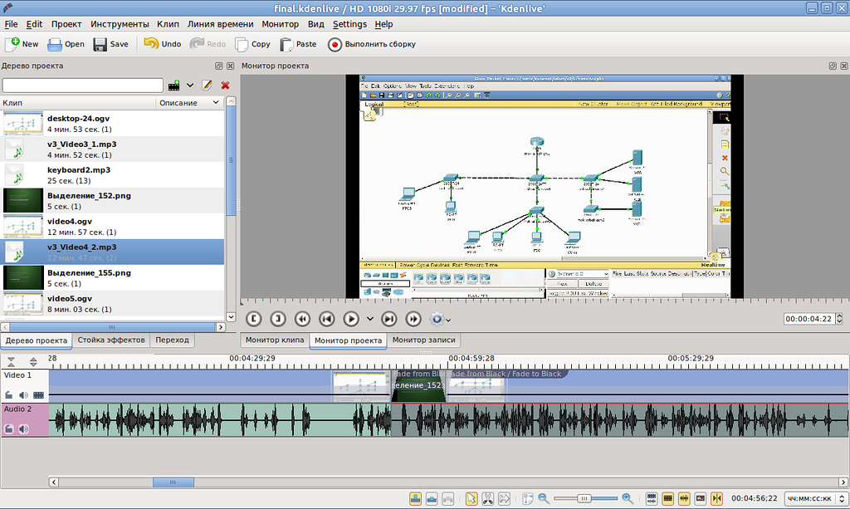Select the razor scissors tool
The height and width of the screenshot is (509, 850).
tap(487, 498)
